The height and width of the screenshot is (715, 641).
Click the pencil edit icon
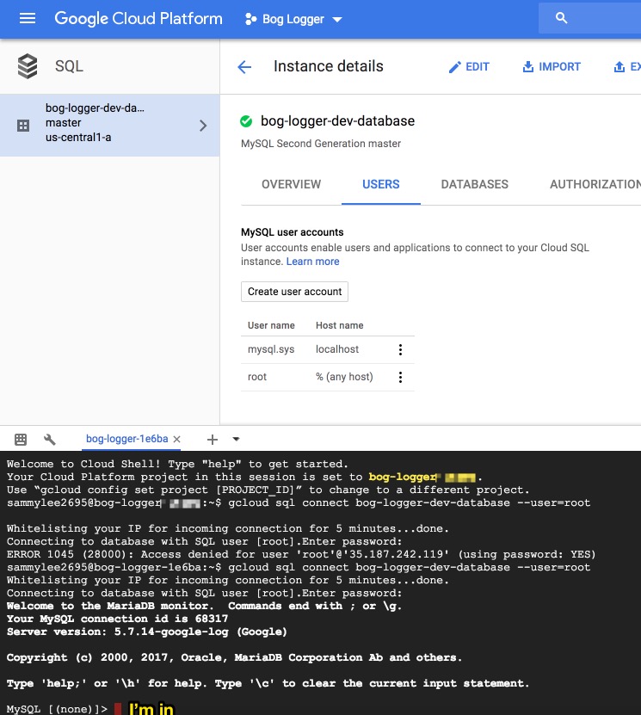point(454,67)
